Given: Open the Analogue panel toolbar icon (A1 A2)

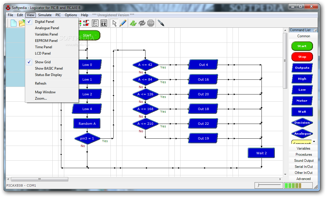Looking at the screenshot, I should [86, 23].
